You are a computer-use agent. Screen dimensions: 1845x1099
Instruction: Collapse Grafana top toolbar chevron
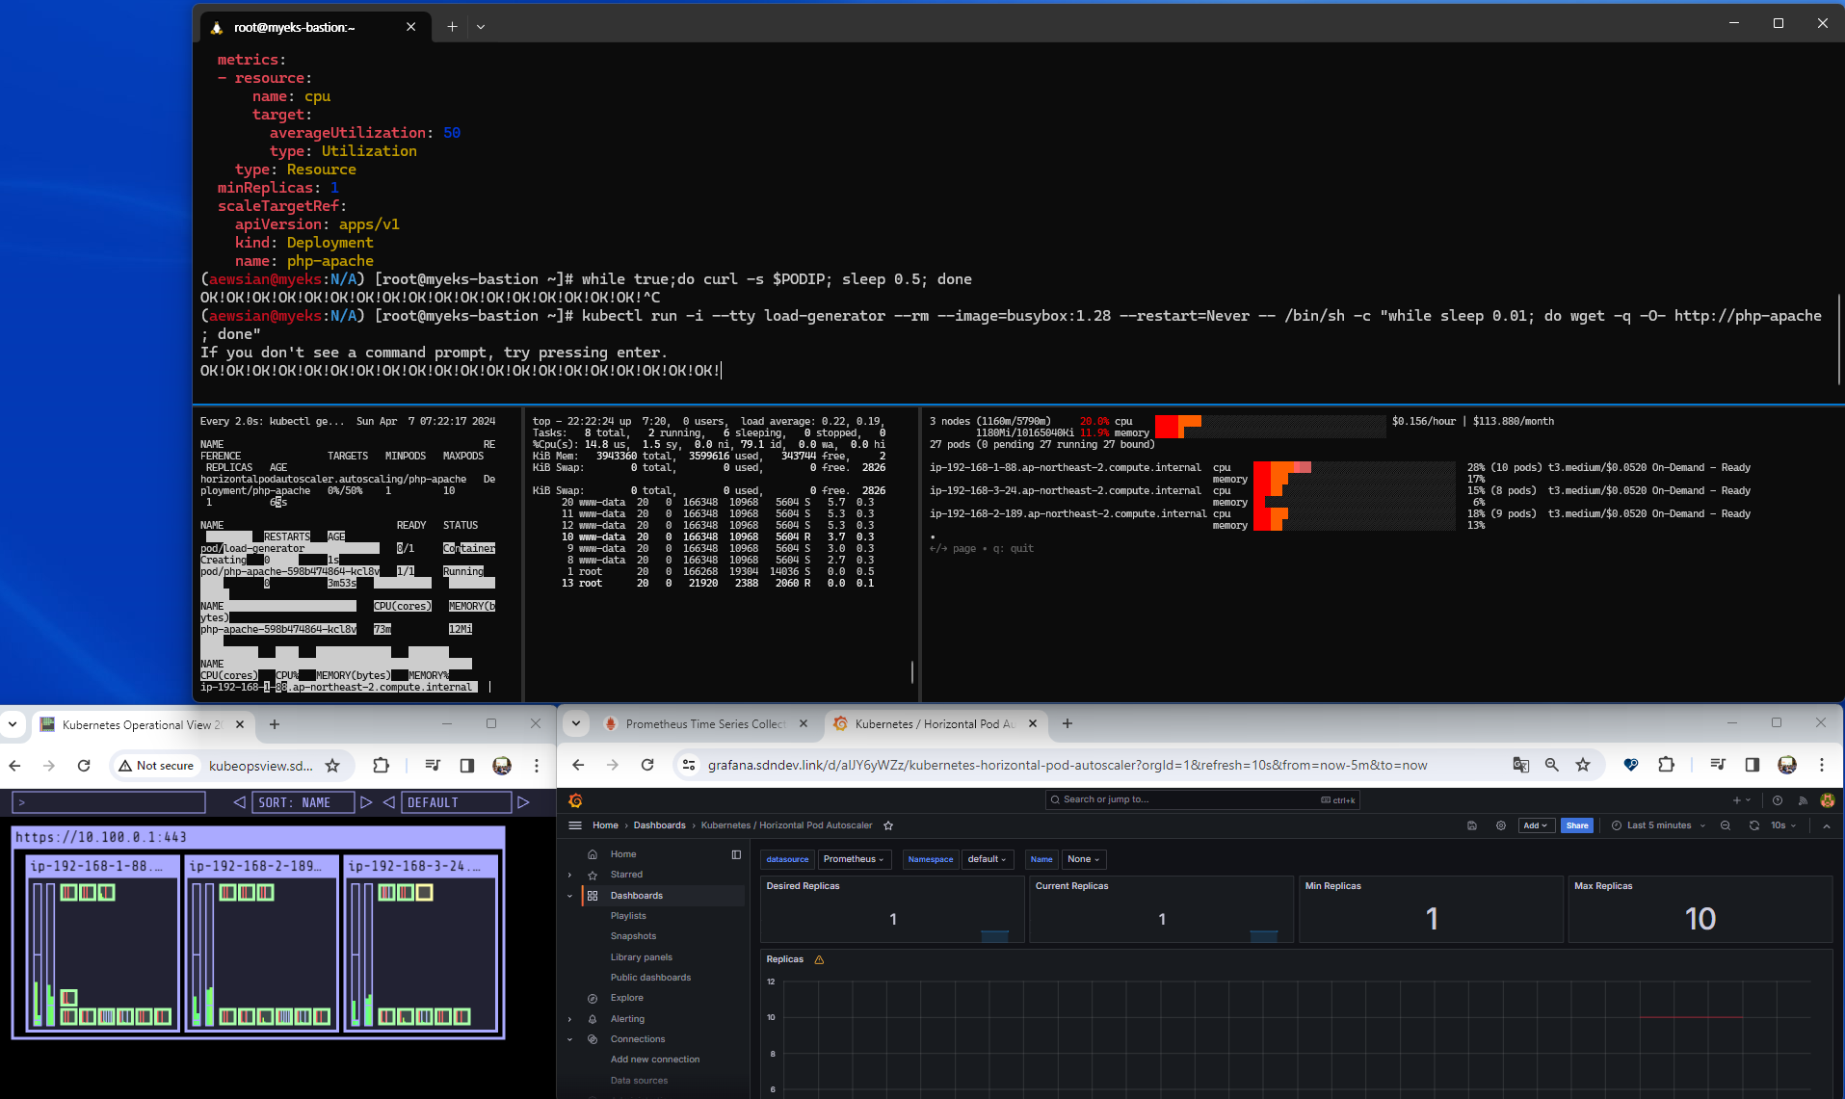click(1827, 825)
